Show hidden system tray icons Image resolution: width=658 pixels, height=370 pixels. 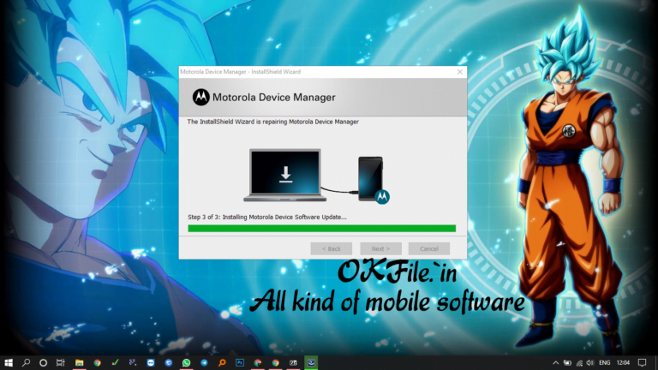(555, 362)
